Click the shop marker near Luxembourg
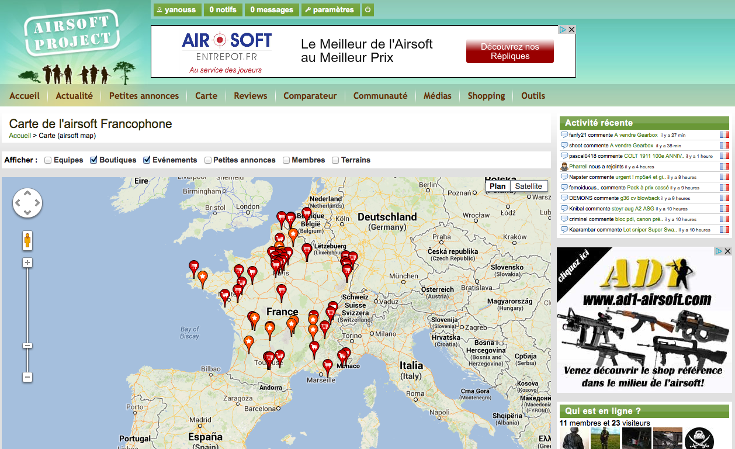 tap(307, 251)
